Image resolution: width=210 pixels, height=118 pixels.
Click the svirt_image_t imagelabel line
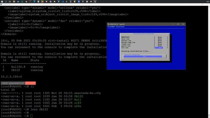[68, 14]
